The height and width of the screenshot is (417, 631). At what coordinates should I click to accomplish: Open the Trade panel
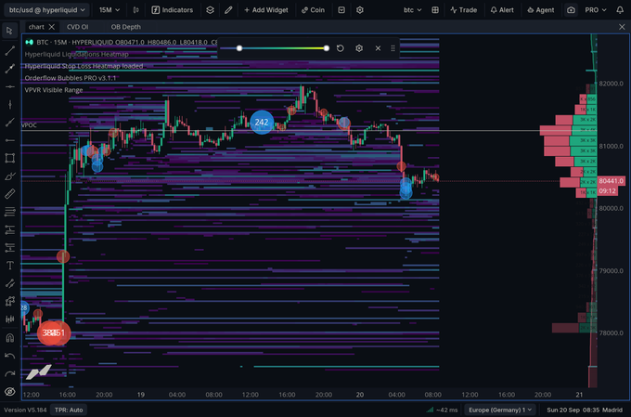tap(464, 10)
